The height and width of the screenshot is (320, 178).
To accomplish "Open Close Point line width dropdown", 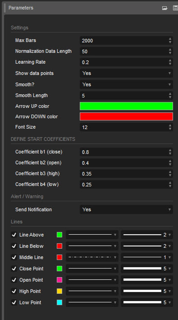I will [147, 269].
